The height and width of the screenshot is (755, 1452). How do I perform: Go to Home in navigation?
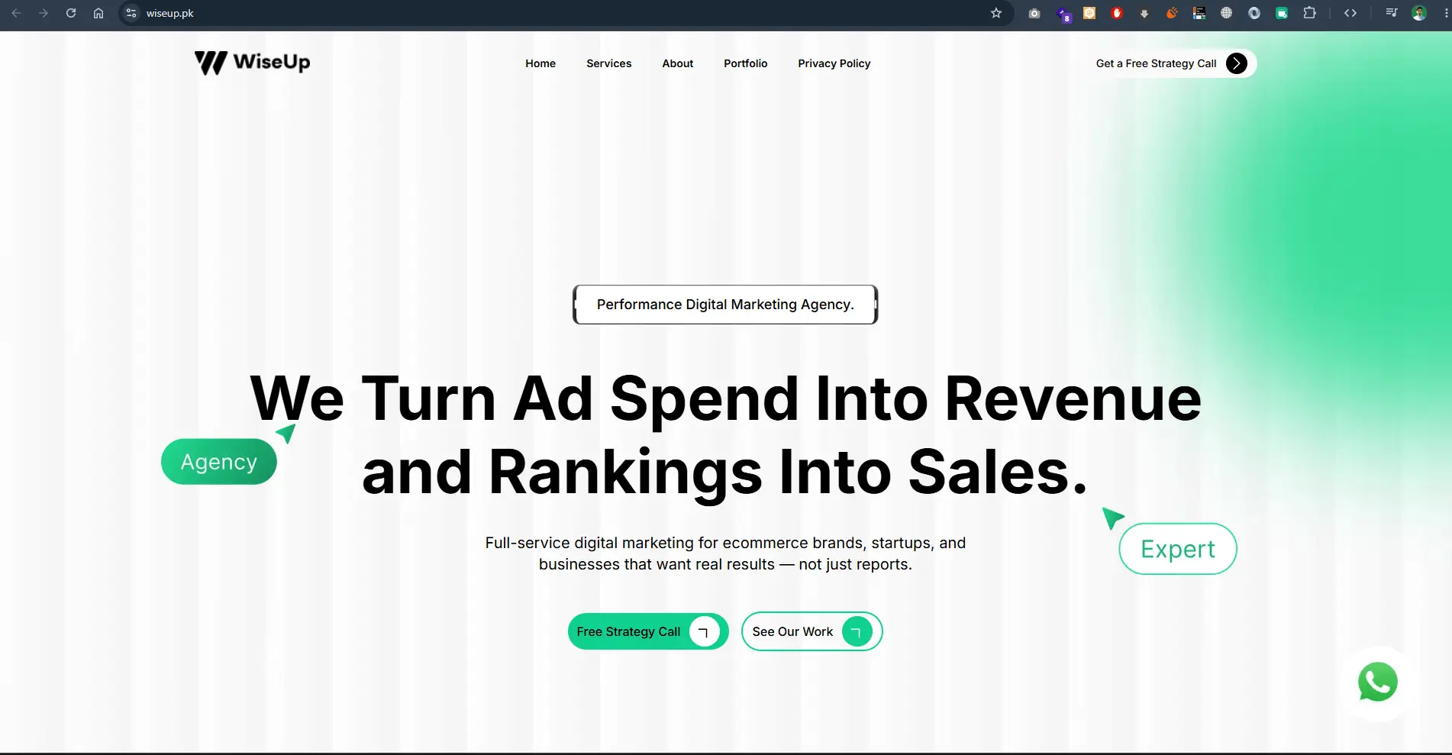(540, 63)
